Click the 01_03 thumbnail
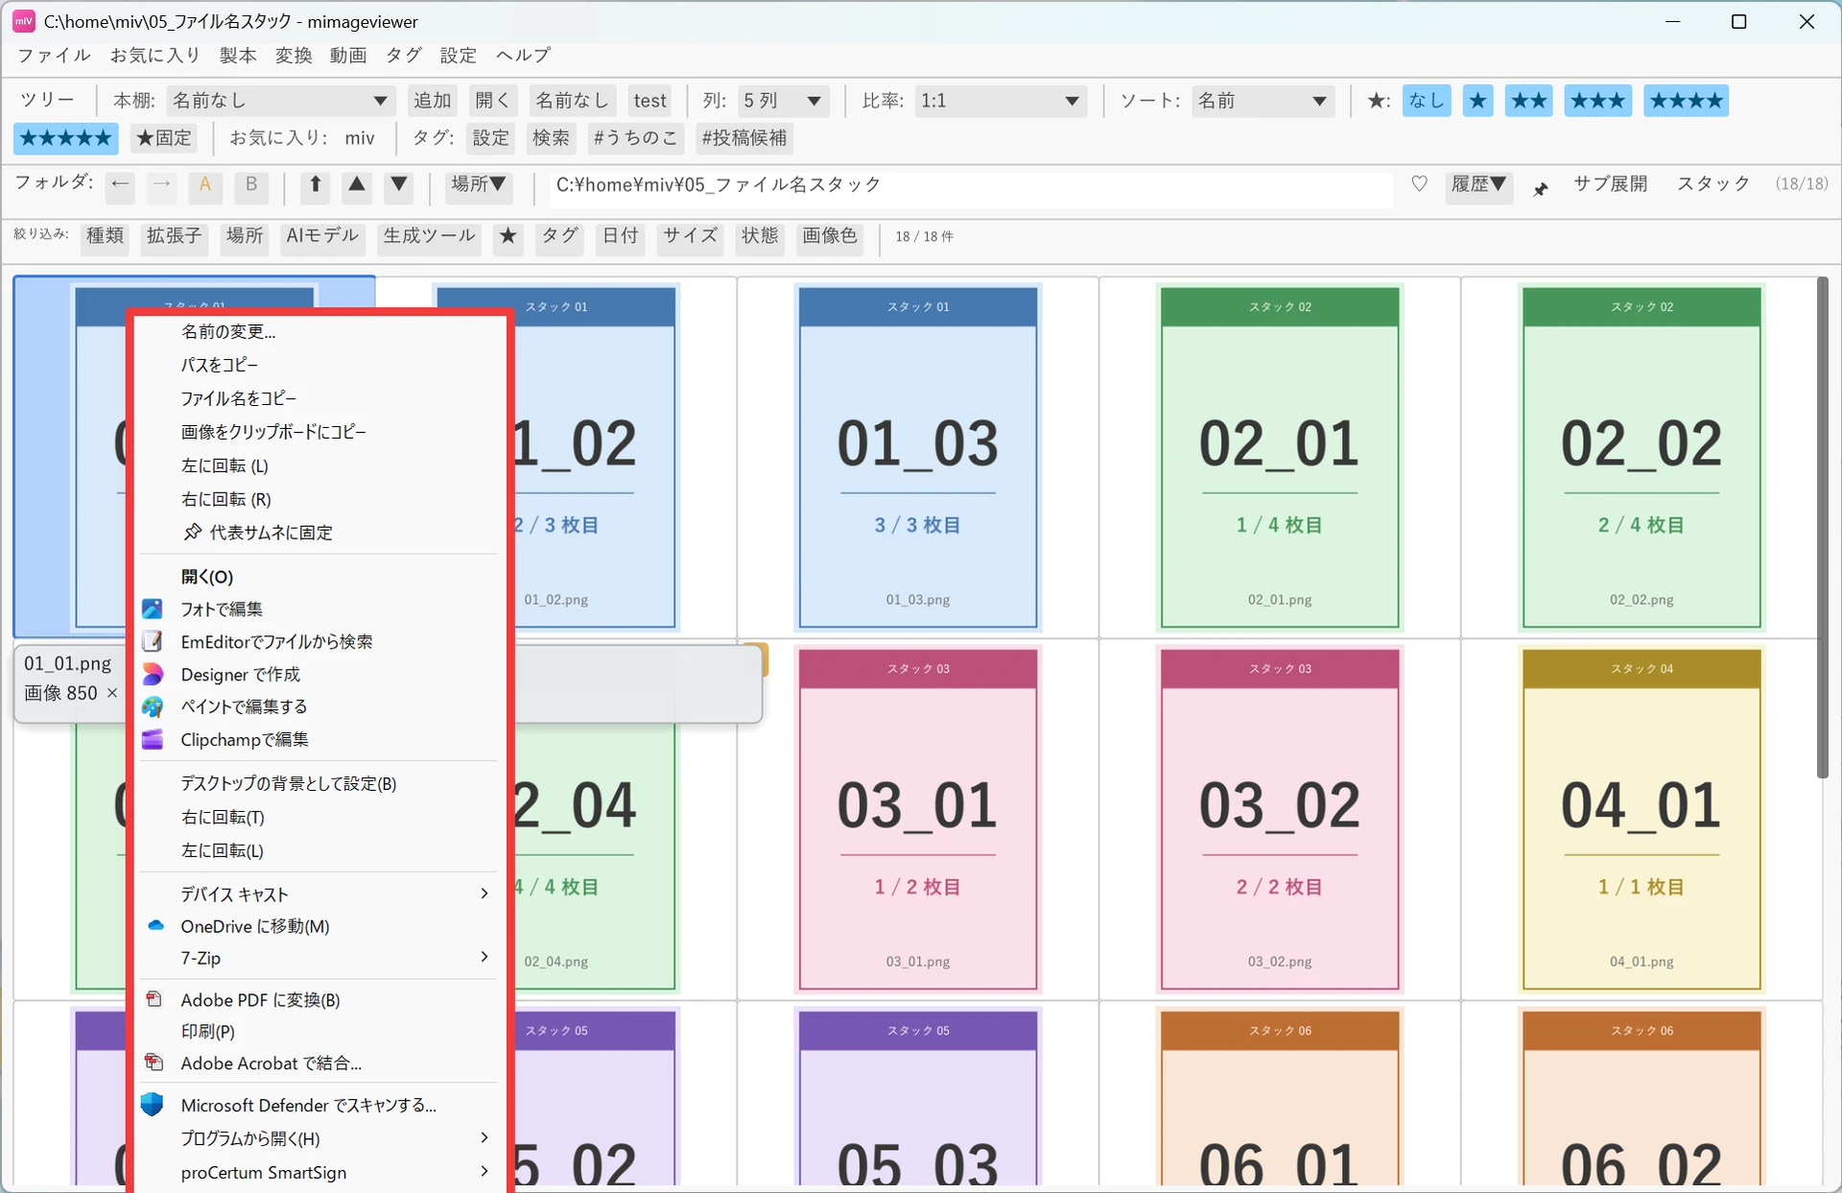The image size is (1842, 1193). click(x=917, y=458)
